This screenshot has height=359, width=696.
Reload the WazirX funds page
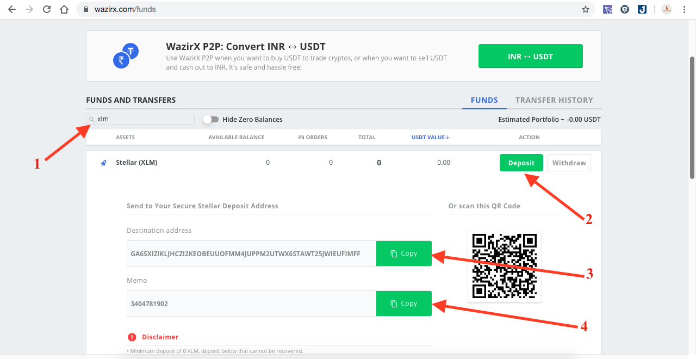pyautogui.click(x=47, y=9)
